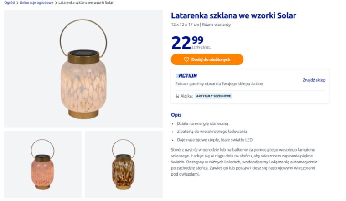This screenshot has width=346, height=201.
Task: Click the 22.99 price display
Action: pyautogui.click(x=187, y=42)
